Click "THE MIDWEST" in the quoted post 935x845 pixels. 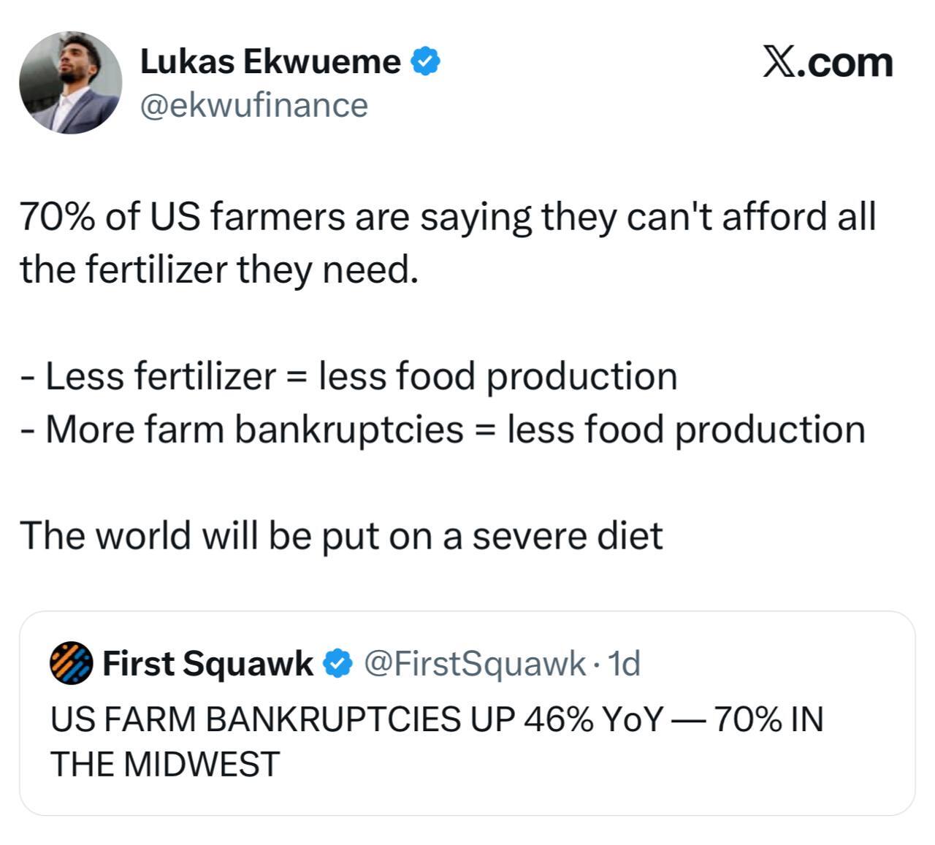165,764
